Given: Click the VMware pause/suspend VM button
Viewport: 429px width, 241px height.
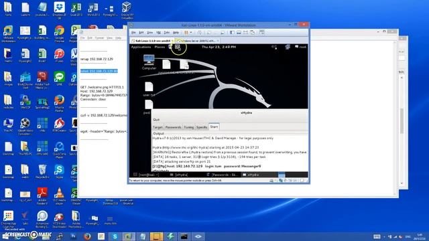Looking at the screenshot, I should click(186, 33).
